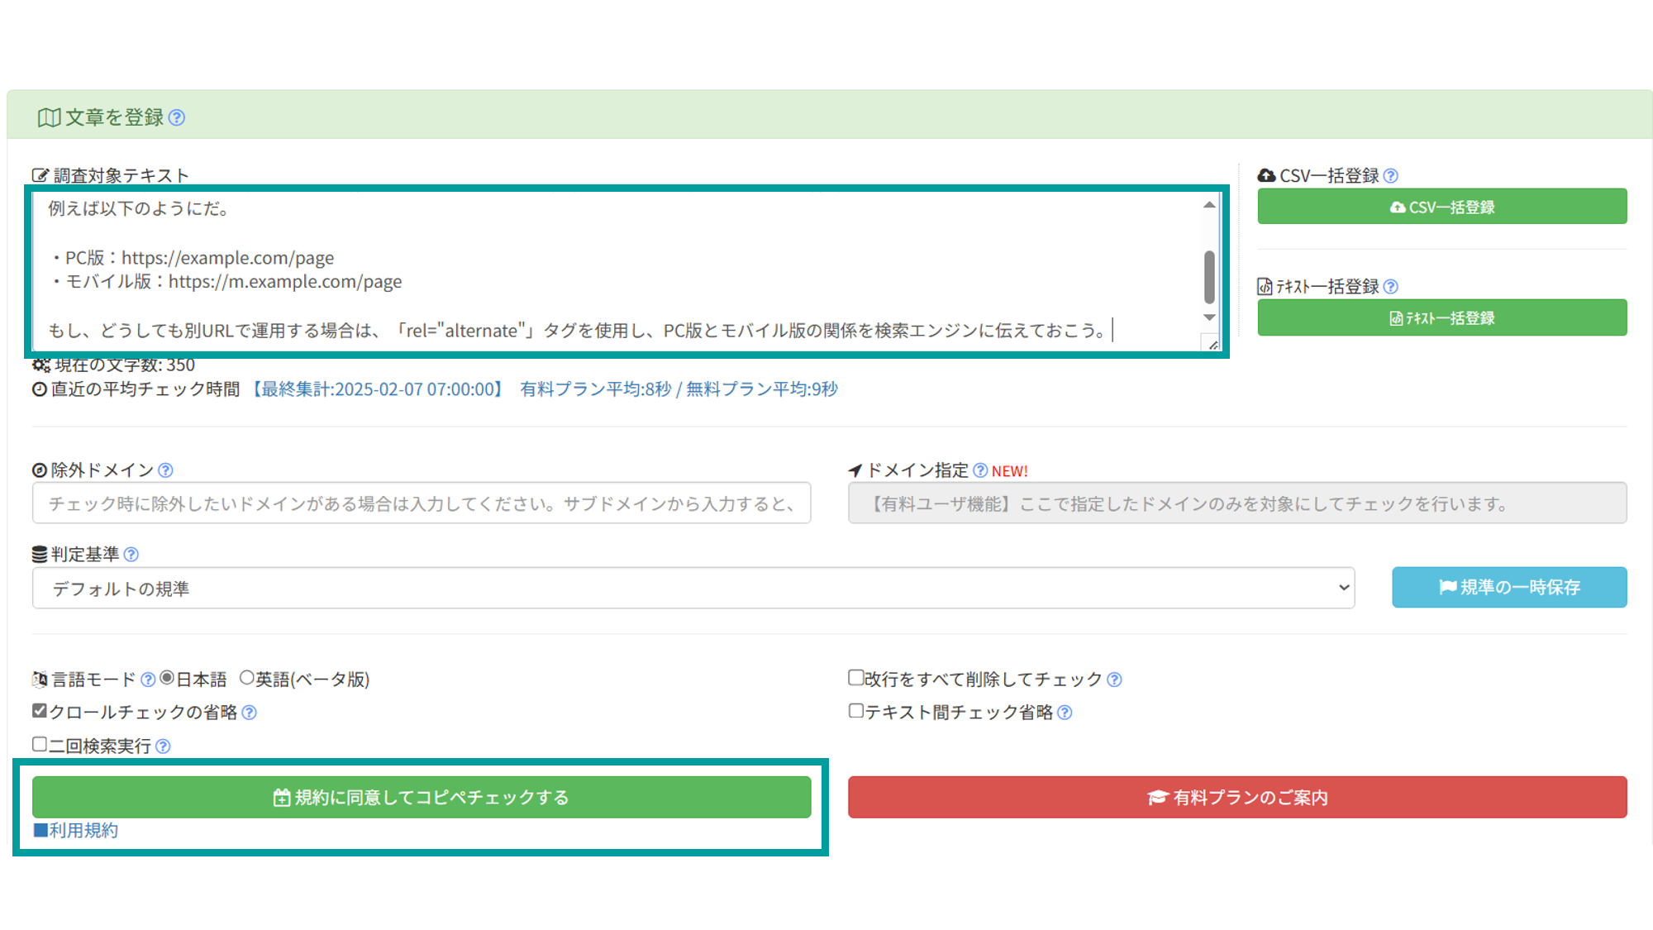The height and width of the screenshot is (930, 1653).
Task: Open help icon for 改行をすべて削除してチェック
Action: pos(1114,680)
